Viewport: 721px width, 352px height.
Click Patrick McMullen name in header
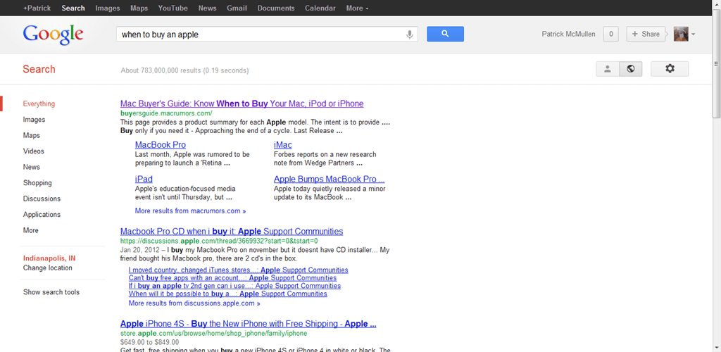568,34
